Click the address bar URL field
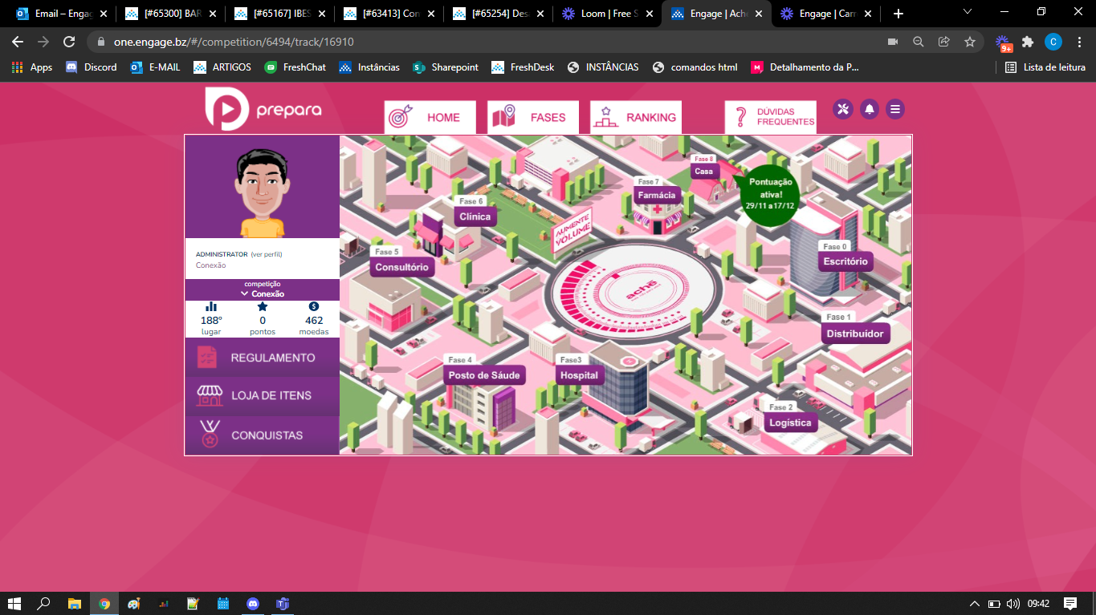Screen dimensions: 1096x615 (x=490, y=42)
